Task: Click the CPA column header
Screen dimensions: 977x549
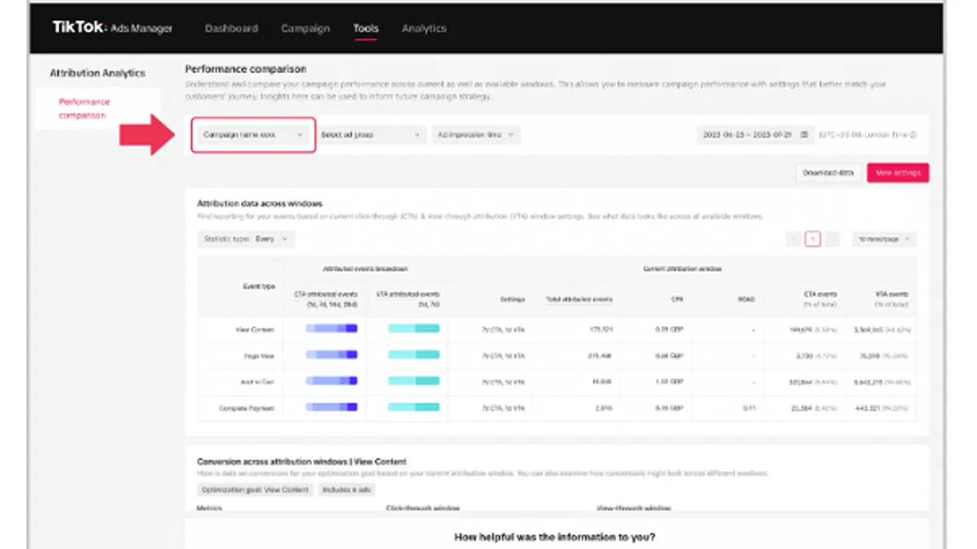Action: click(x=677, y=299)
